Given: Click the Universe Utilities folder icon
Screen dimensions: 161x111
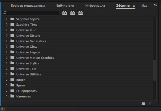Looking at the screenshot, I should pos(12,74).
